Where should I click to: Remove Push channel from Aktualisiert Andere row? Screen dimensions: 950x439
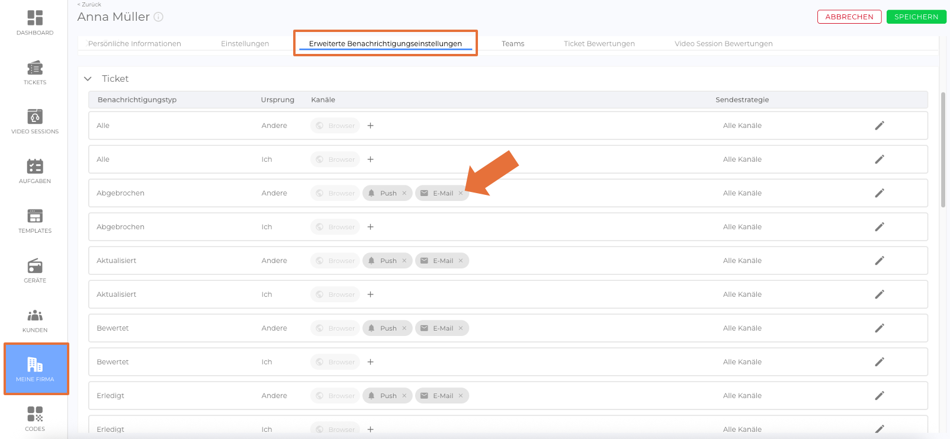point(405,261)
